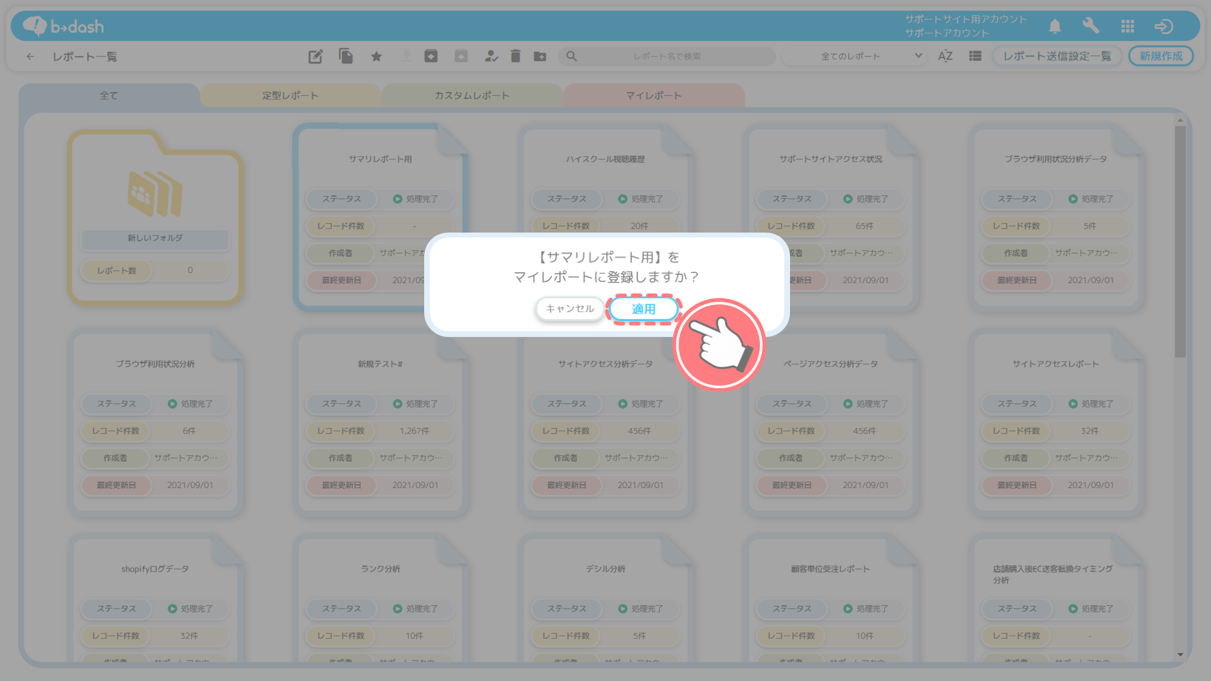This screenshot has height=681, width=1211.
Task: Open the wrench settings icon
Action: (x=1091, y=26)
